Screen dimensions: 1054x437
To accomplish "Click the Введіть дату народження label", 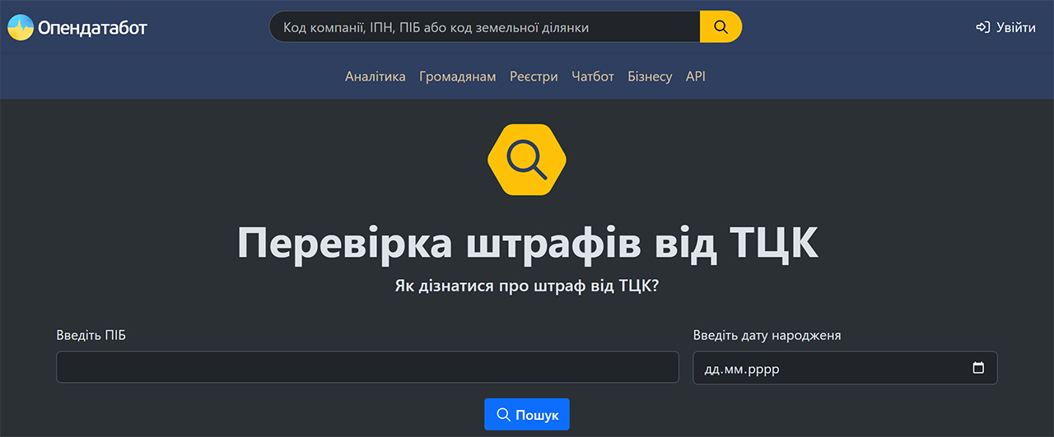I will [x=767, y=335].
